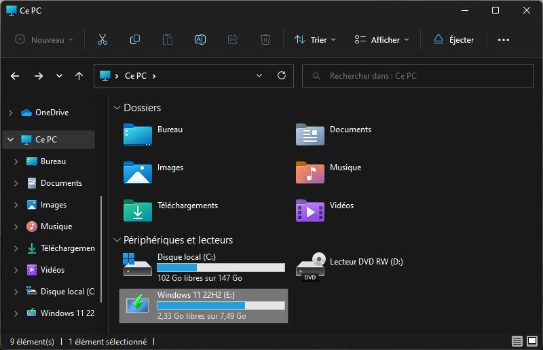The height and width of the screenshot is (350, 543).
Task: Expand Bureau in navigation pane
Action: (x=16, y=161)
